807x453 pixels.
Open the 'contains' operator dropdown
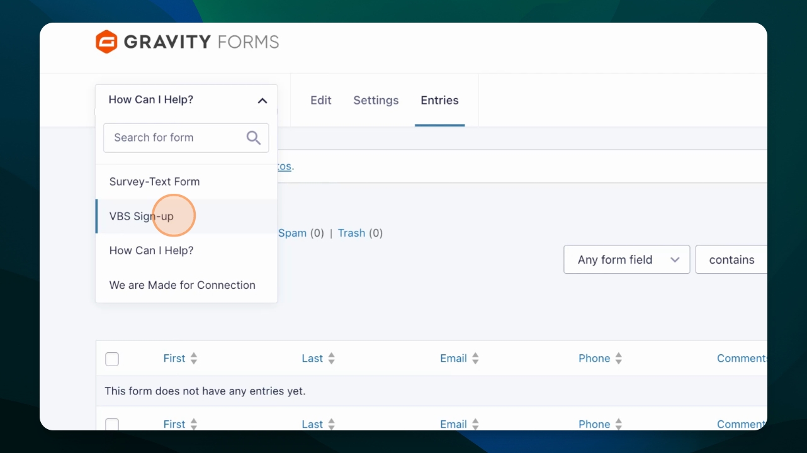click(x=731, y=260)
